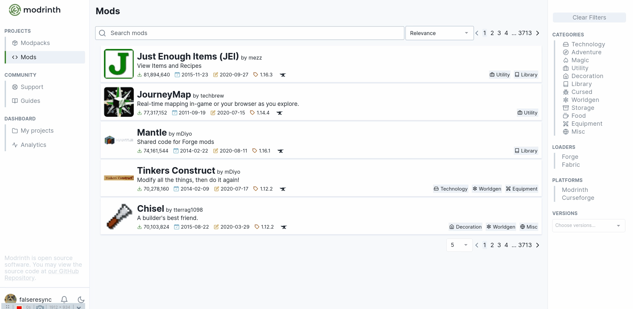
Task: Click the Chisel mod icon
Action: click(x=119, y=216)
